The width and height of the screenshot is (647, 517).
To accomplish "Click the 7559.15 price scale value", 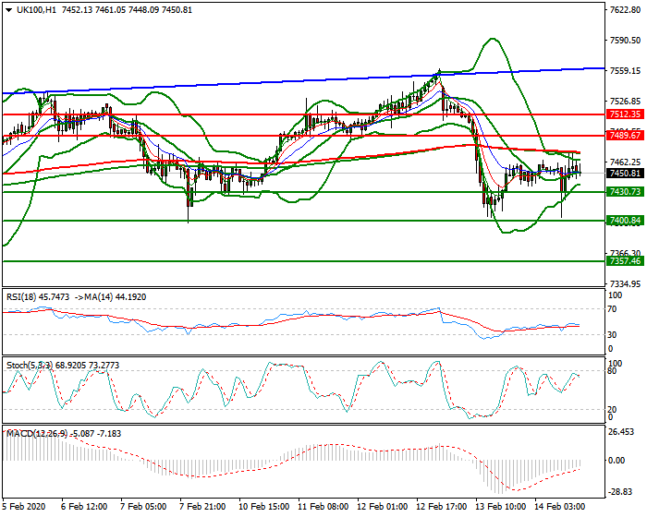I will 625,71.
